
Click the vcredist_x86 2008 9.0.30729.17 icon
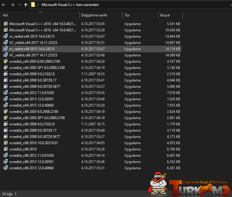(x=6, y=130)
